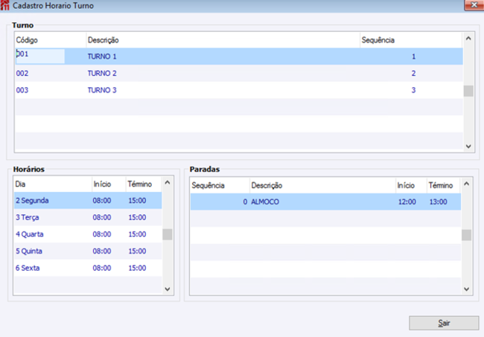Click the Paradas scrollbar thumb
484x337 pixels.
[x=466, y=235]
